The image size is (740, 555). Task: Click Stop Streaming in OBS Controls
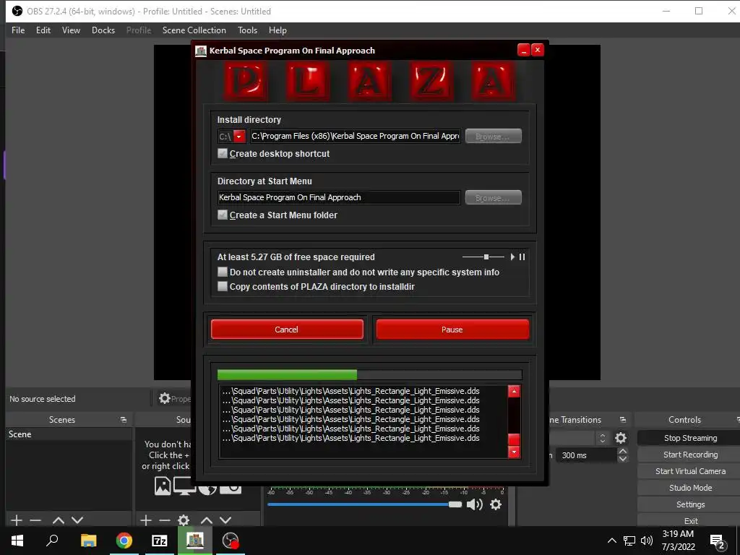coord(690,438)
